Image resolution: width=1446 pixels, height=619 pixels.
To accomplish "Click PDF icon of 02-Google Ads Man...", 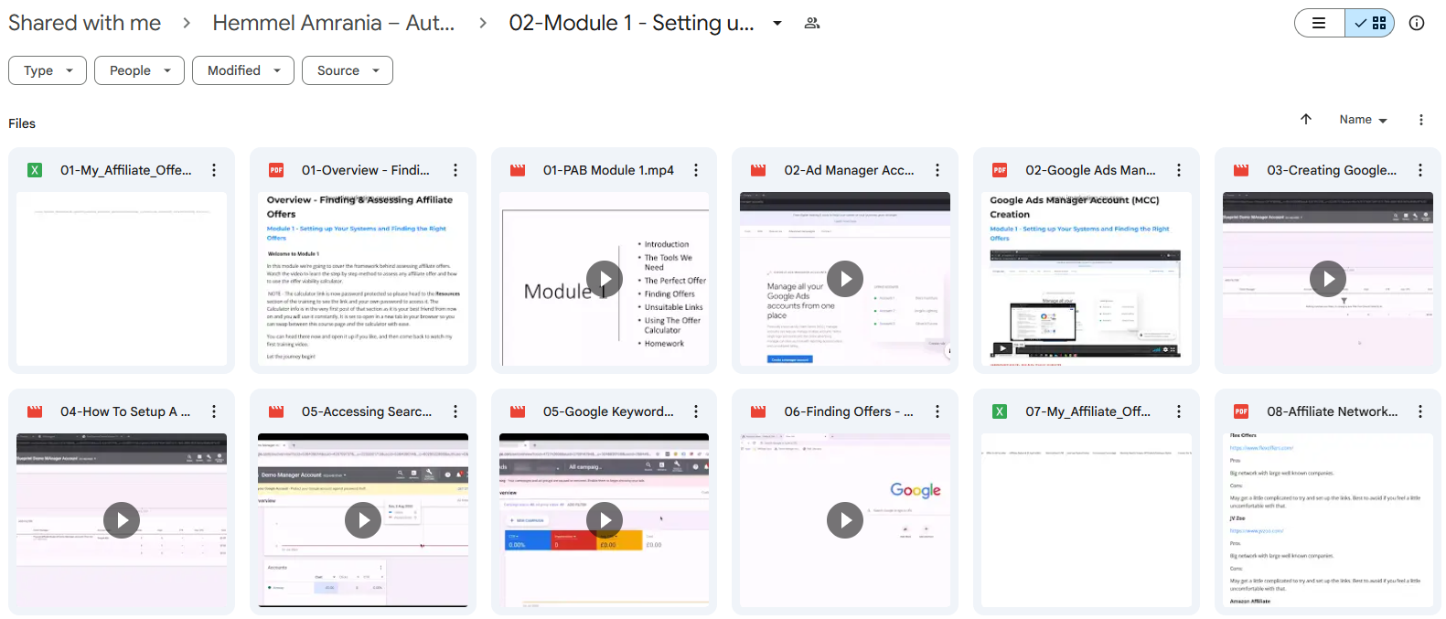I will click(x=1000, y=170).
